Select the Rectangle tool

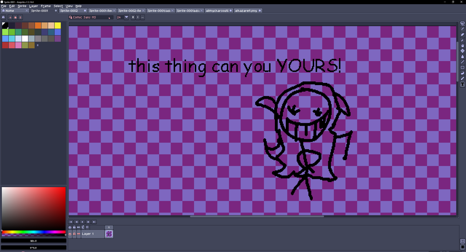tap(462, 67)
